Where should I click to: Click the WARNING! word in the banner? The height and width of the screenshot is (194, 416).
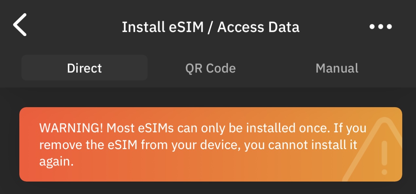click(x=71, y=128)
